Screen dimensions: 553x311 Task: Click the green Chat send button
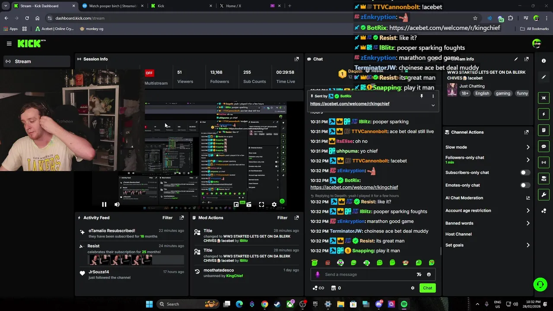[427, 288]
